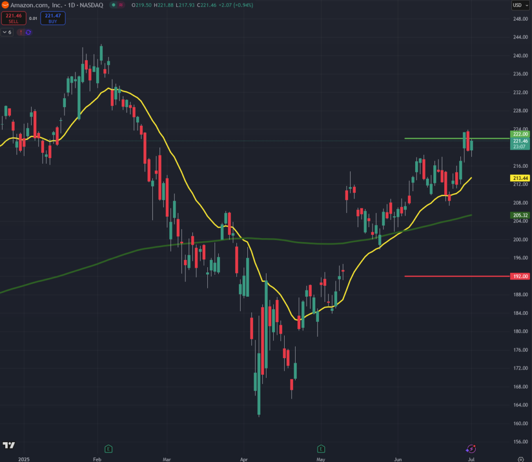Open the earnings marker near Feb

pos(109,449)
